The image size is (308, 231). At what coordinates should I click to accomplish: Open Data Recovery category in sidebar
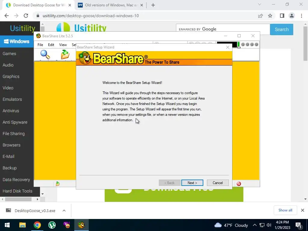(x=16, y=180)
